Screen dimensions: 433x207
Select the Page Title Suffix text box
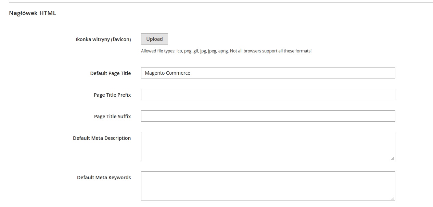(268, 116)
